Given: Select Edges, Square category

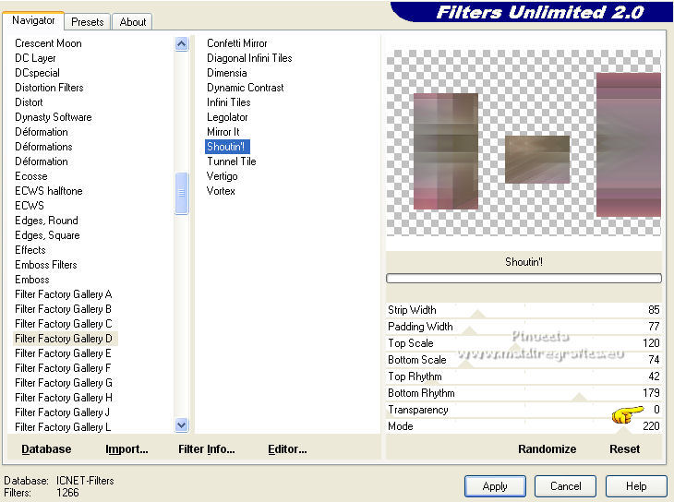Looking at the screenshot, I should click(47, 235).
